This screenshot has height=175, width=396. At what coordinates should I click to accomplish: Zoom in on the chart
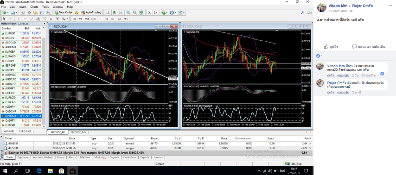click(128, 12)
